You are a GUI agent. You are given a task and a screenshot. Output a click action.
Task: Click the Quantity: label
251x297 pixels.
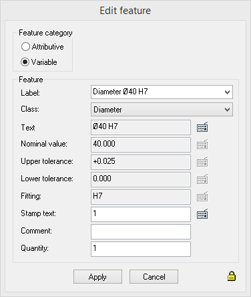tap(35, 248)
